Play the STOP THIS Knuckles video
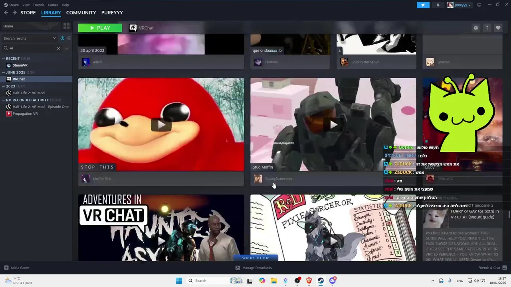 161,124
